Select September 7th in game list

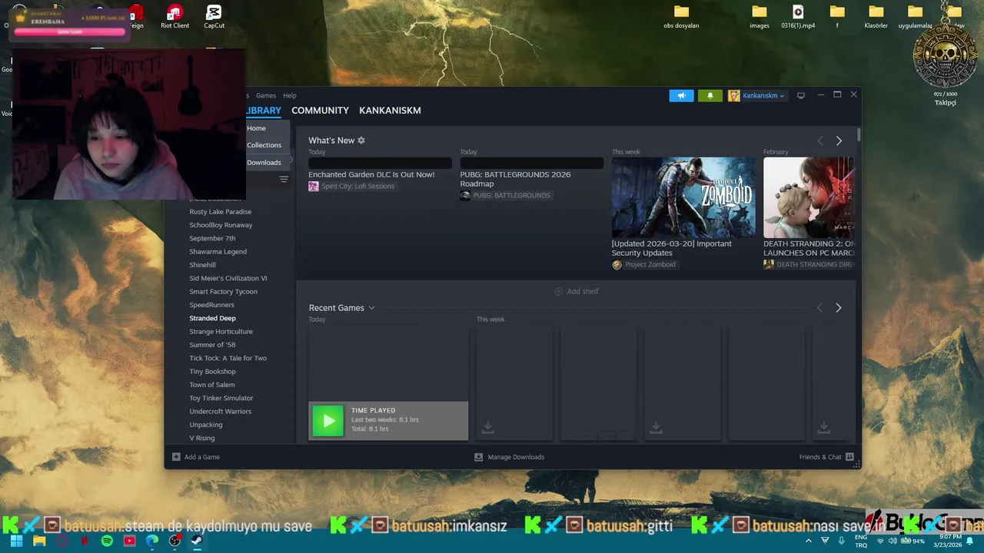coord(212,238)
